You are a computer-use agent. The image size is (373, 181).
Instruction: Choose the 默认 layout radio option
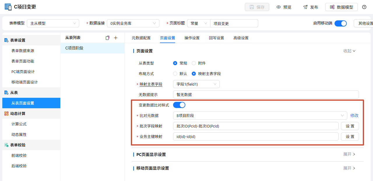pos(175,74)
